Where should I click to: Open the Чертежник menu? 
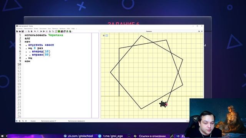(62, 28)
